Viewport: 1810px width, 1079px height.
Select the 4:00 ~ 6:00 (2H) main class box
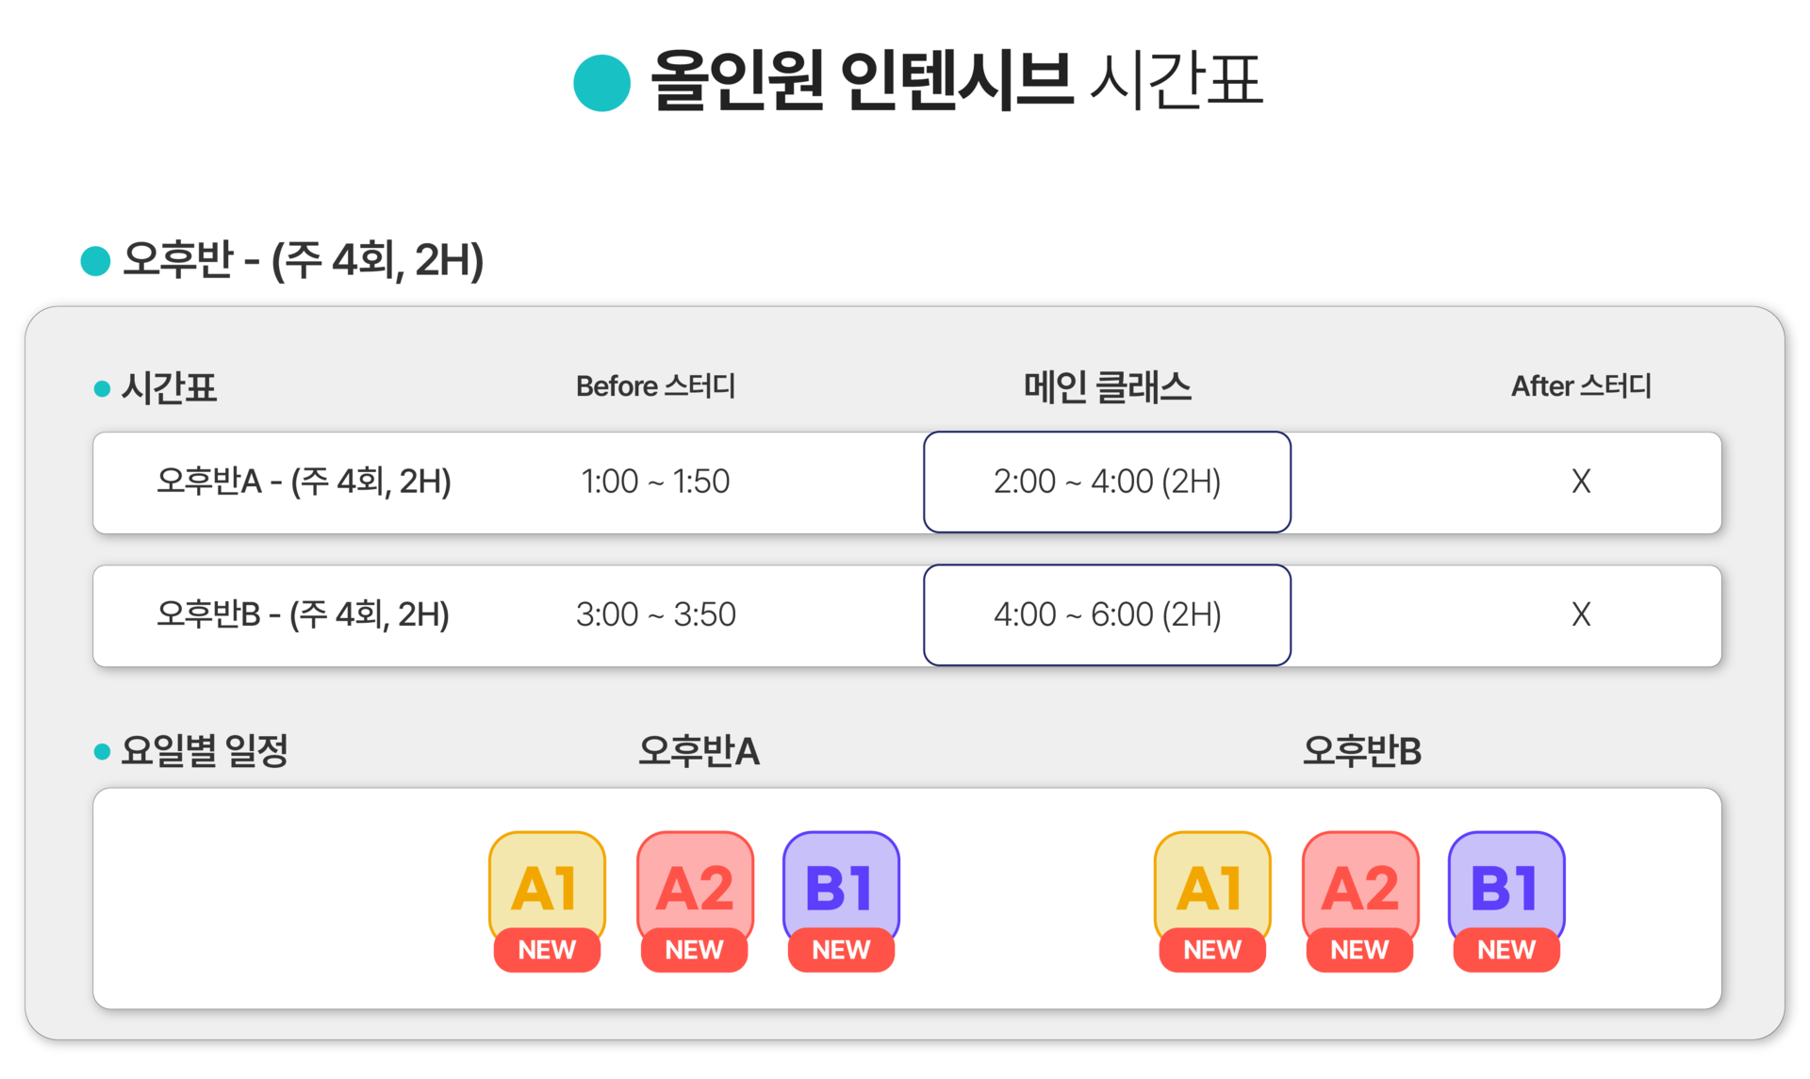1107,615
